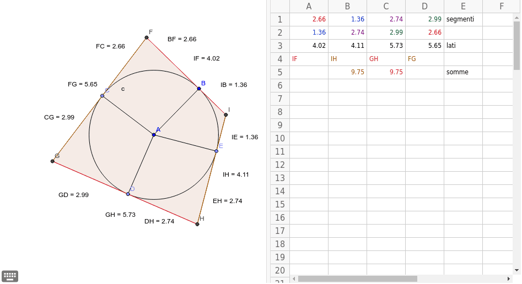Click the 'somme' cell
Screen dimensions: 522x284
(464, 72)
